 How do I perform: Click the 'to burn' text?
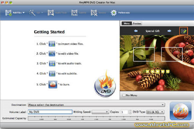click(65, 85)
